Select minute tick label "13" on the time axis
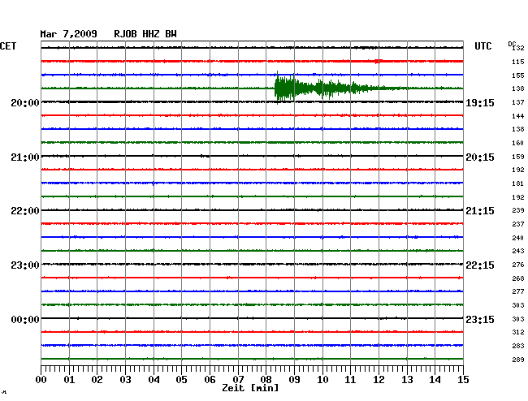 tap(407, 379)
